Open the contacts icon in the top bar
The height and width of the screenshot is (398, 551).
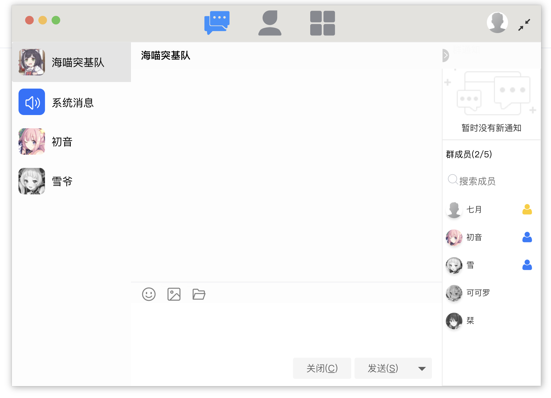tap(270, 22)
